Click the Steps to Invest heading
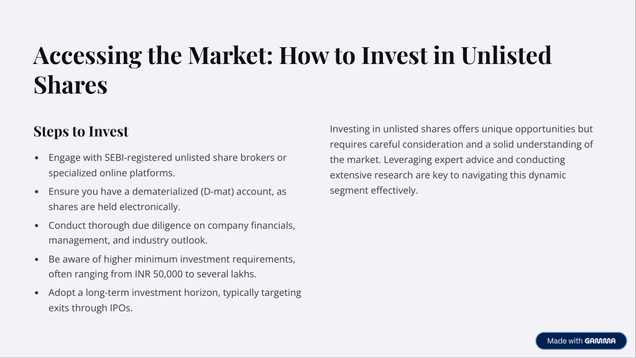636x358 pixels. click(81, 131)
